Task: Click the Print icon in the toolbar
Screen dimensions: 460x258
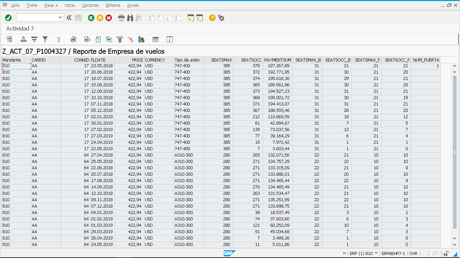Action: 121,18
